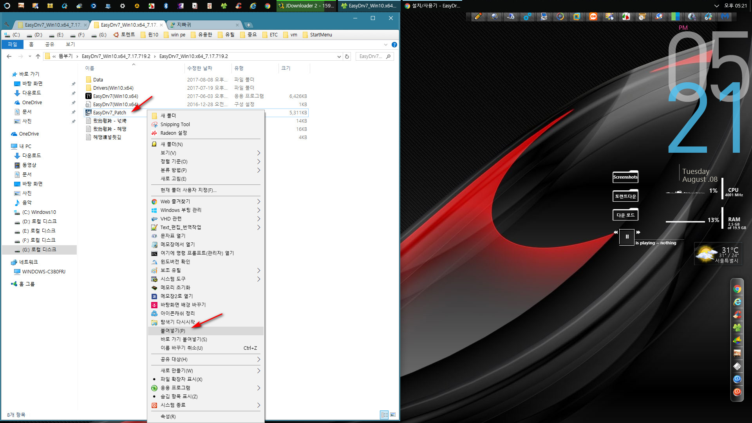Screen dimensions: 752x423
Task: Sort by the 수정한 날짜 column header
Action: (x=208, y=68)
